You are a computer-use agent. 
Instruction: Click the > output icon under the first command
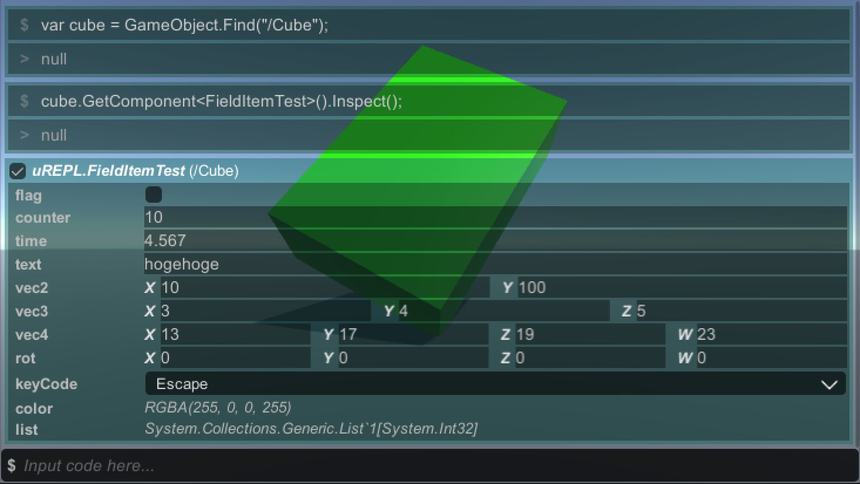point(23,59)
